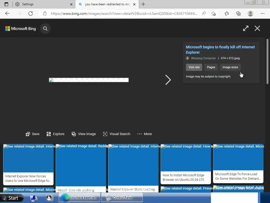Click the page vertical scrollbar
This screenshot has width=270, height=203.
click(267, 61)
